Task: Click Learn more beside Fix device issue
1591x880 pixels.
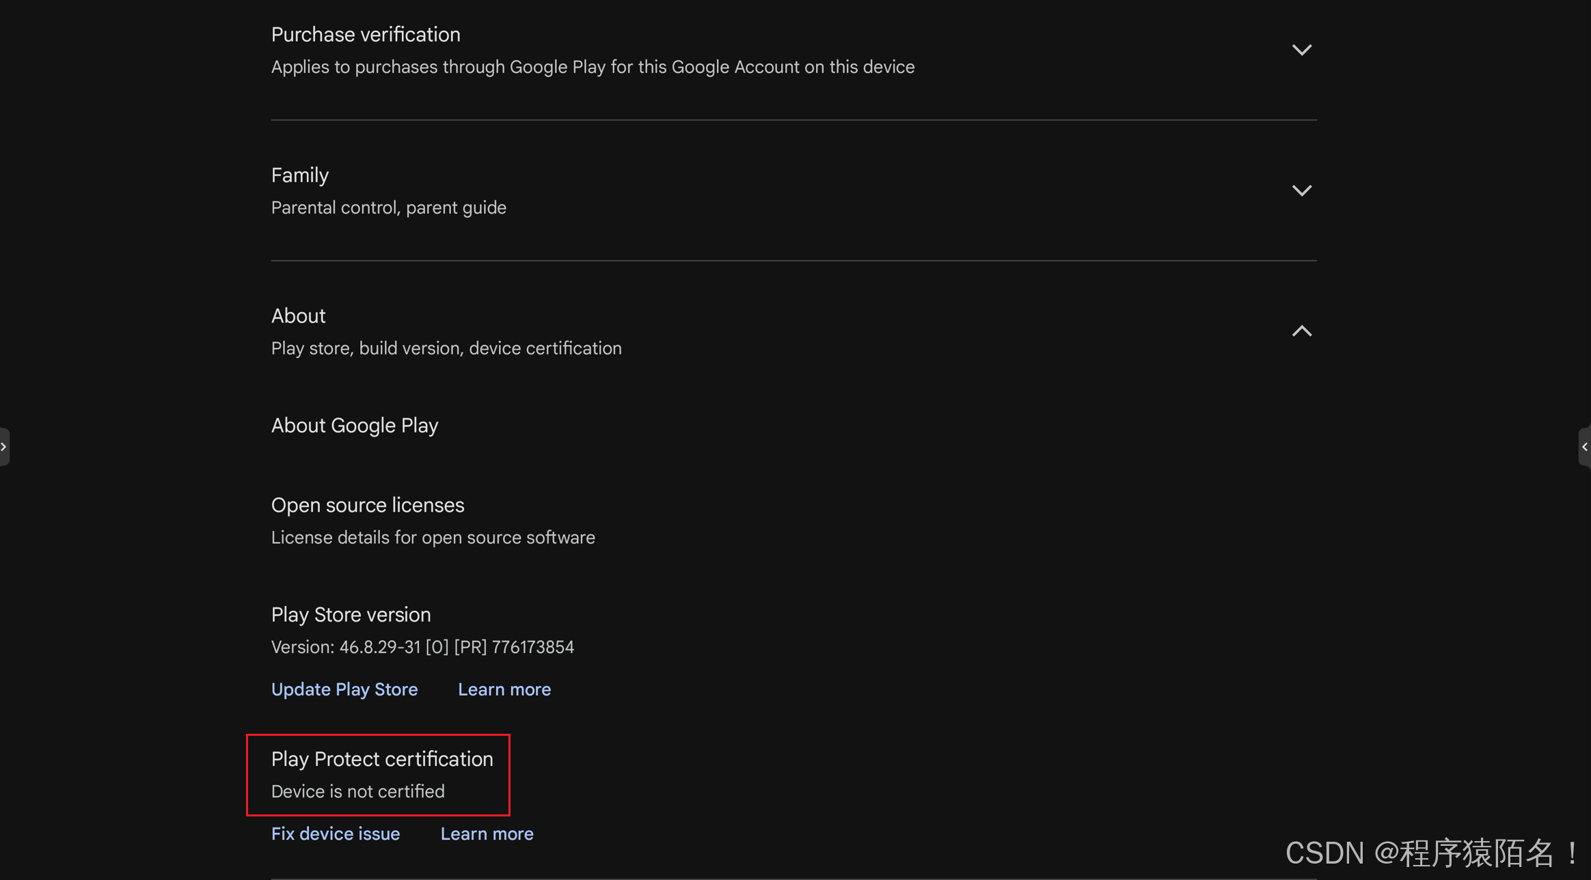Action: (487, 834)
